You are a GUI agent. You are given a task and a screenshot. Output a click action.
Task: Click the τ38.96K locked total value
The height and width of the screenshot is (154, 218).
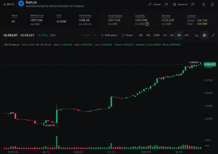202,24
